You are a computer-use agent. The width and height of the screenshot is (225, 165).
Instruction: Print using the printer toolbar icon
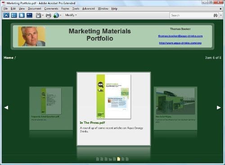(48, 15)
